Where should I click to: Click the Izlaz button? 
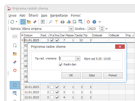point(92,75)
